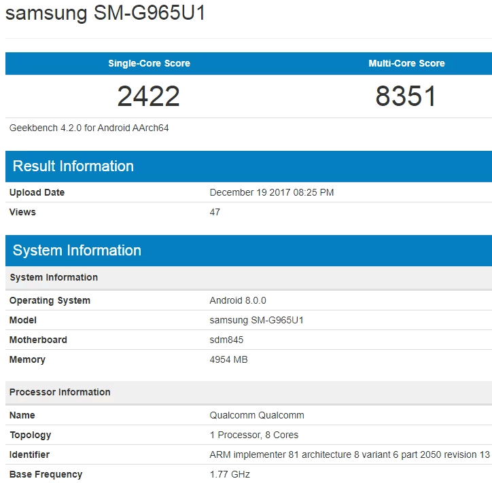Click the Memory label
This screenshot has height=483, width=492.
coord(28,360)
